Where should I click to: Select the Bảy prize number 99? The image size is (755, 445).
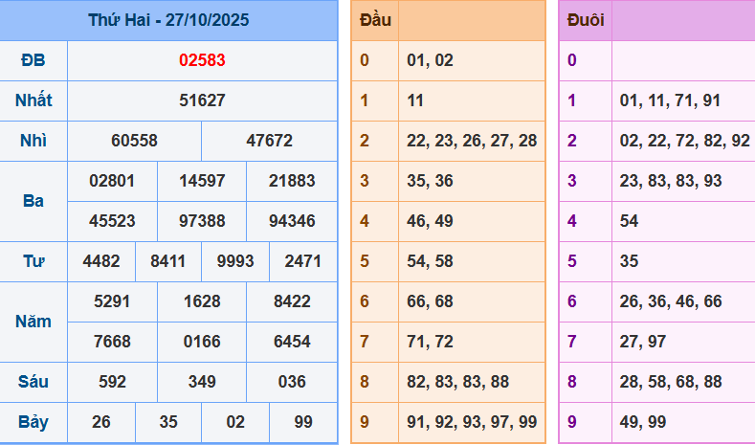303,422
